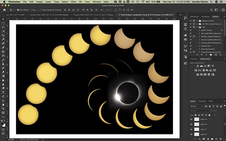Open the Filter menu

tap(73, 2)
